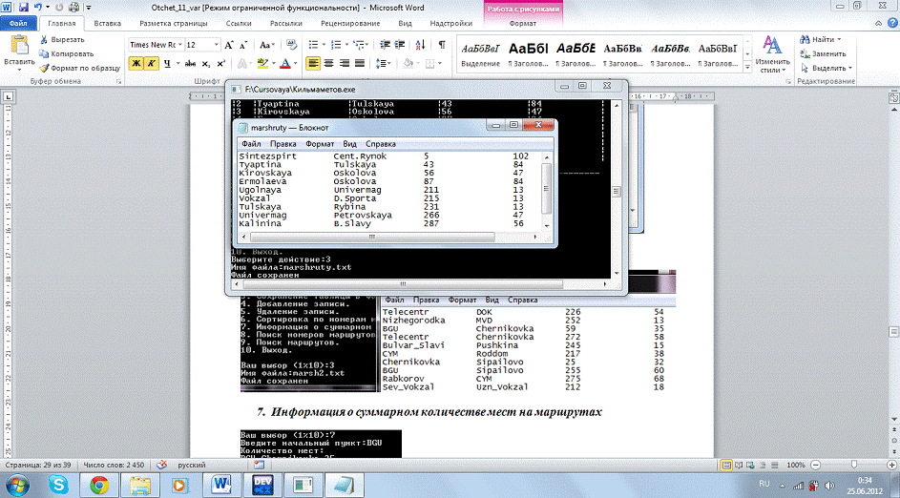Image resolution: width=900 pixels, height=498 pixels.
Task: Toggle bold formatting (Ж)
Action: 136,64
